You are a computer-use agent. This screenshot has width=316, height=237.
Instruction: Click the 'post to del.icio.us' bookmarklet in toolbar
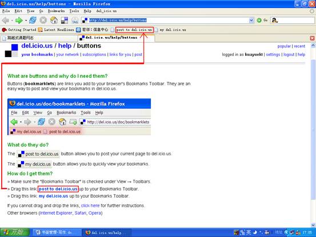tap(134, 30)
